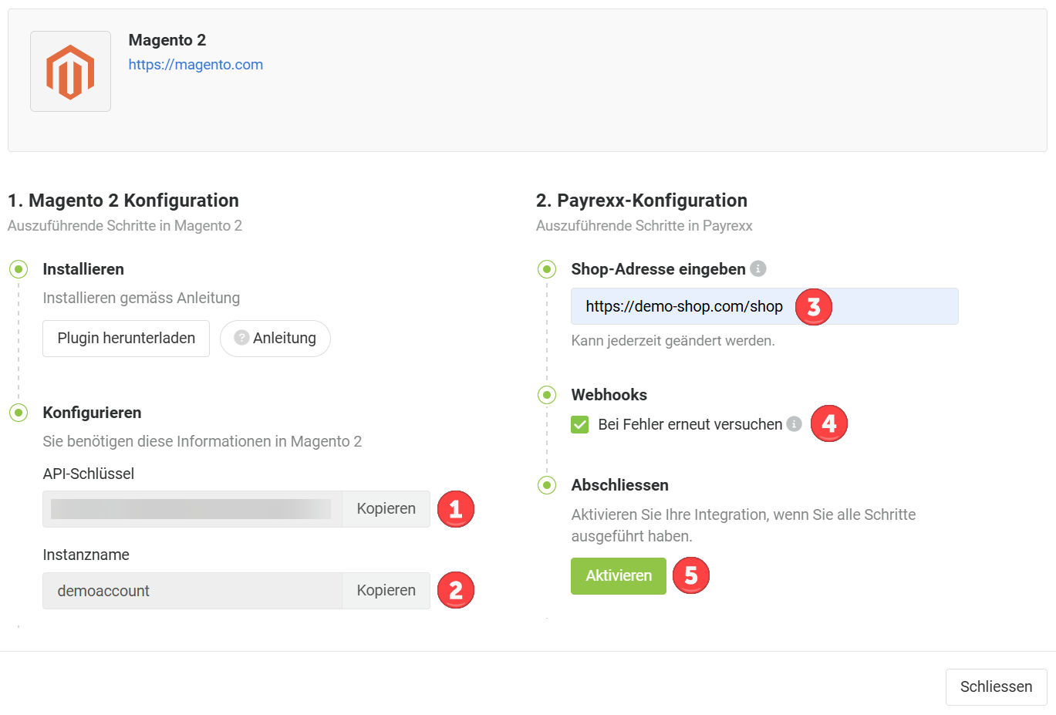Click the Abschliessen step marker
This screenshot has height=715, width=1056.
tap(547, 485)
